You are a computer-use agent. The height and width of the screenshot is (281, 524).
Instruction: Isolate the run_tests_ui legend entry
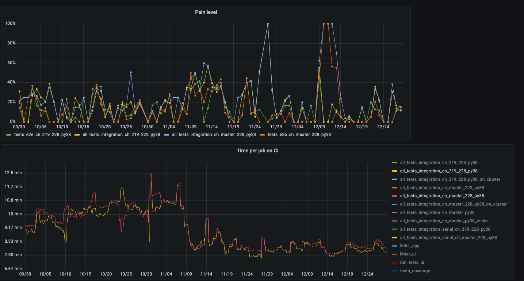pyautogui.click(x=412, y=262)
